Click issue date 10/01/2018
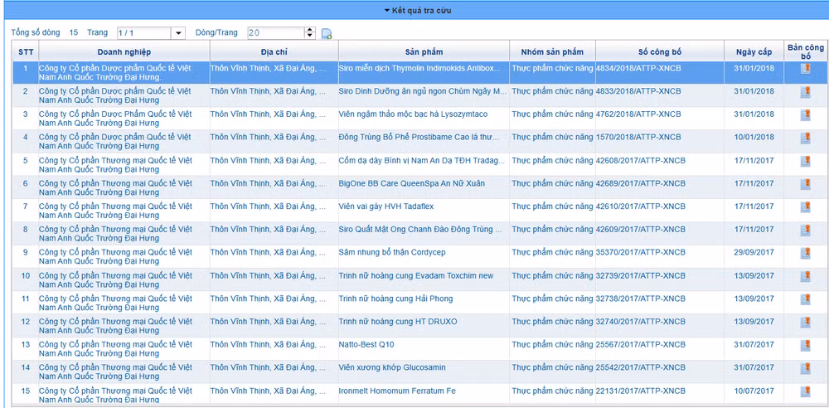Image resolution: width=829 pixels, height=408 pixels. tap(754, 138)
